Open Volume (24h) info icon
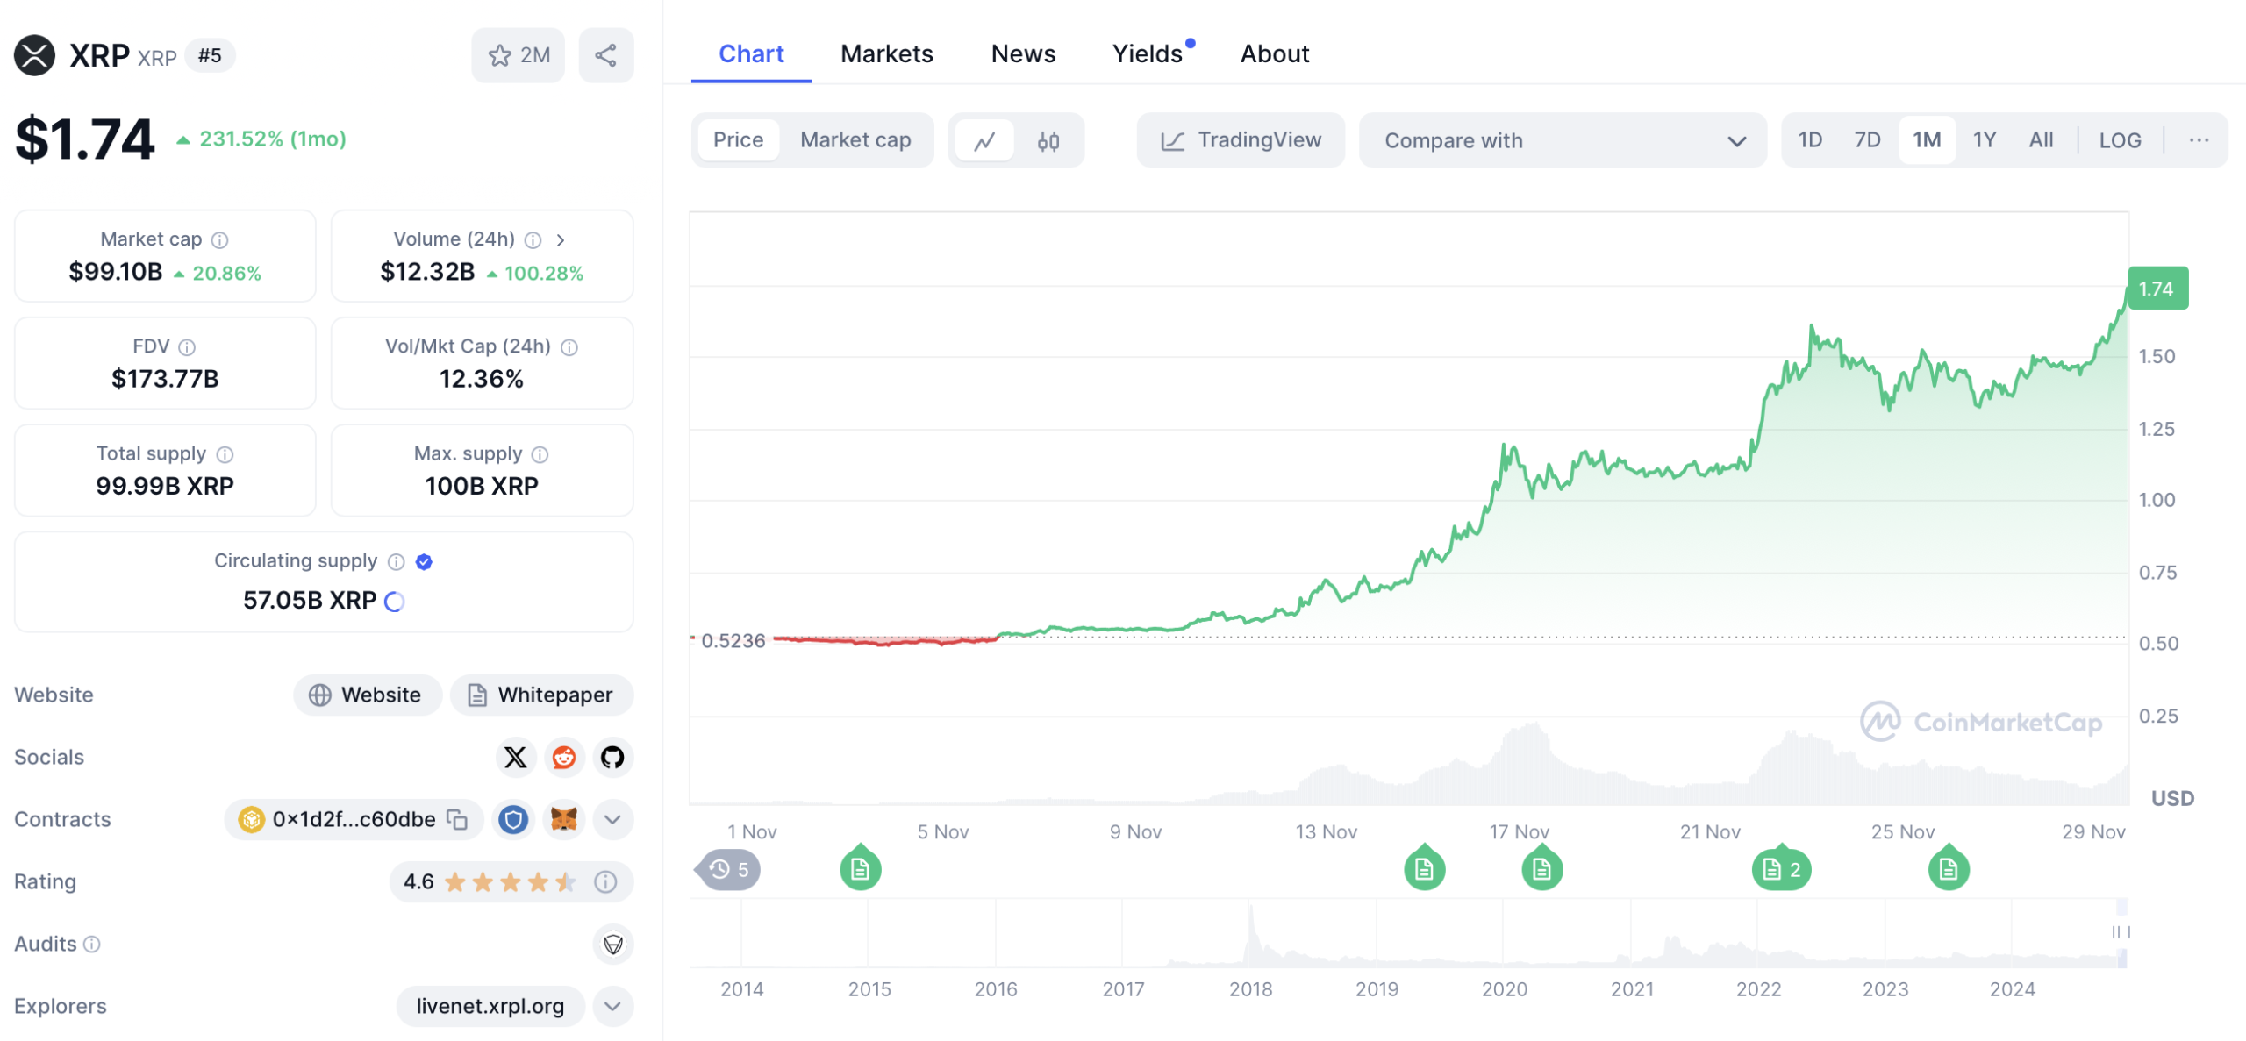 533,239
